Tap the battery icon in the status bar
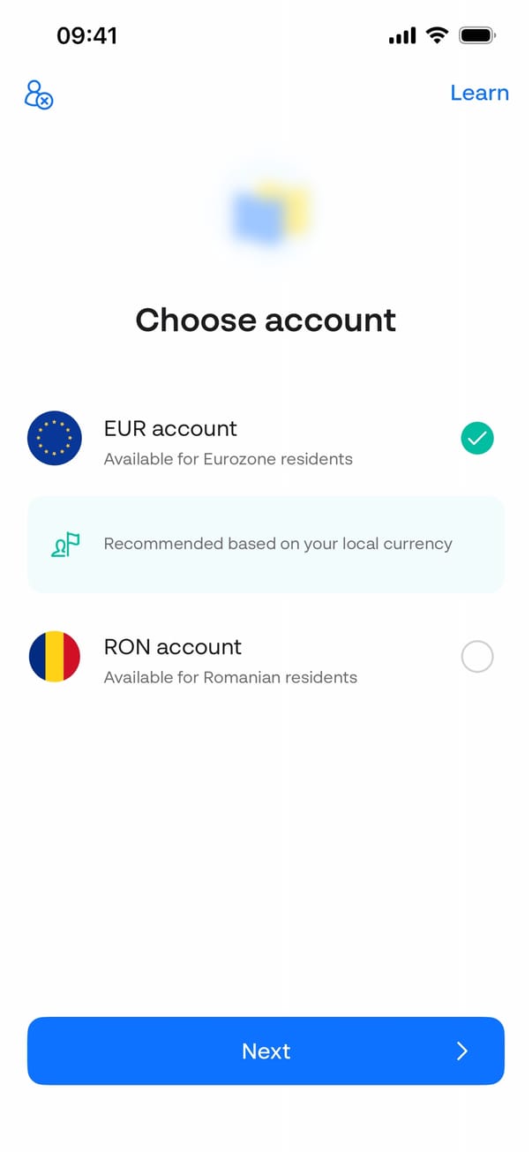532x1152 pixels. [x=478, y=35]
